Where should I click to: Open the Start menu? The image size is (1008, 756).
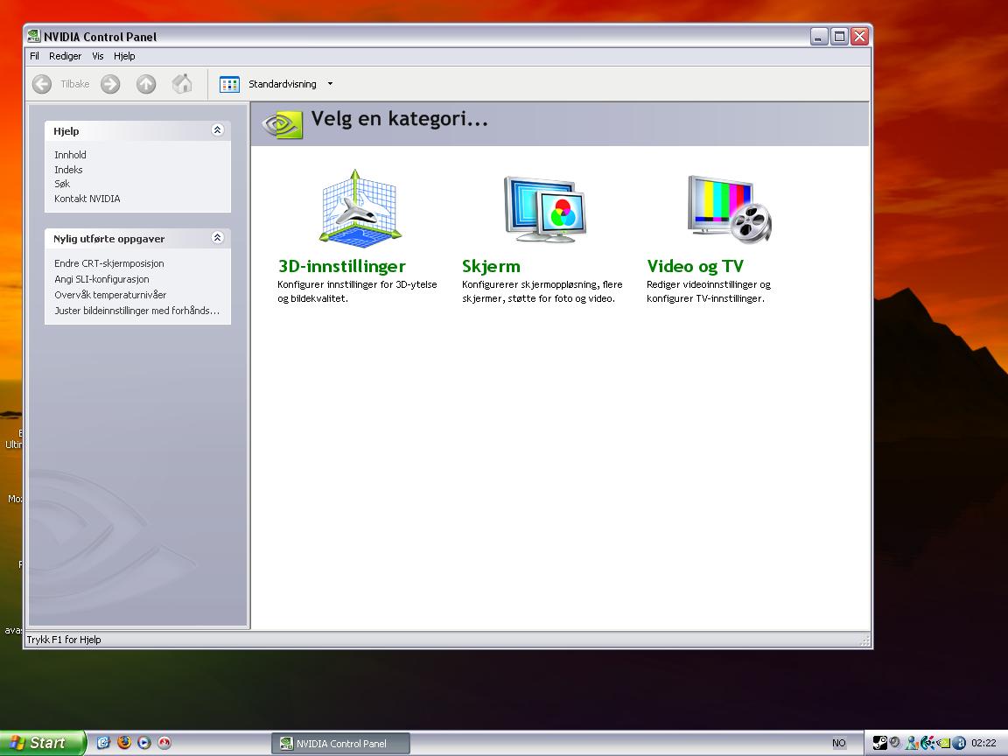pos(42,743)
